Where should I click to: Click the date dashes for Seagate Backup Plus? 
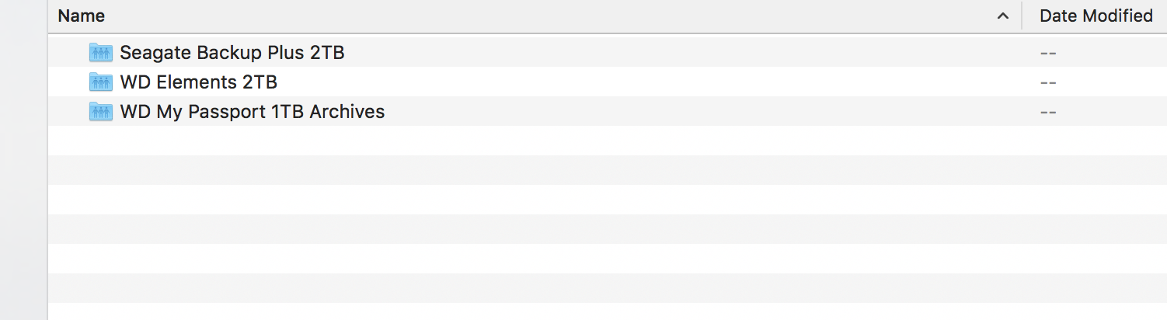[x=1047, y=54]
